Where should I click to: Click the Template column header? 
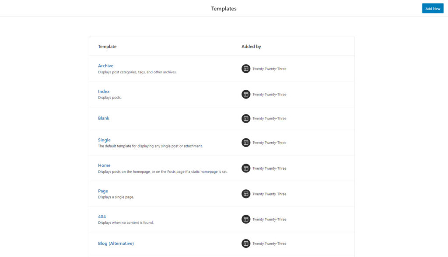(x=107, y=46)
